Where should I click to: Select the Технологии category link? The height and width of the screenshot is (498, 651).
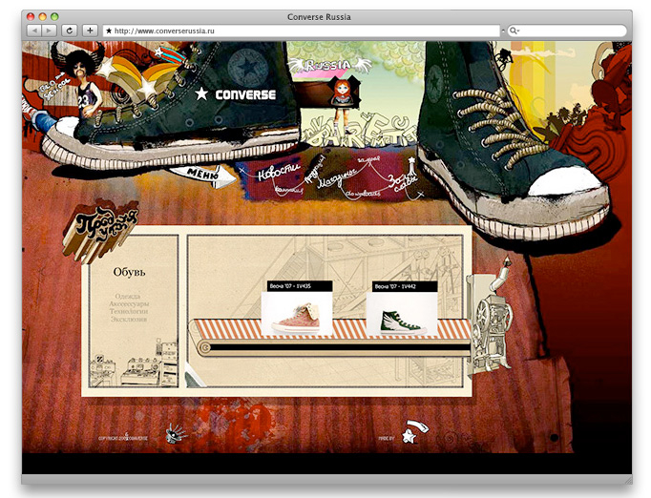point(129,311)
